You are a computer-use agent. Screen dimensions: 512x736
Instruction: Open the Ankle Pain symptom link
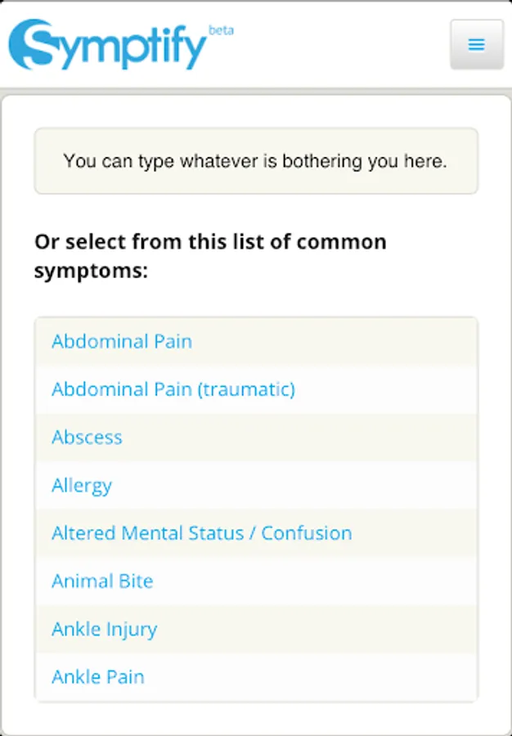[98, 677]
